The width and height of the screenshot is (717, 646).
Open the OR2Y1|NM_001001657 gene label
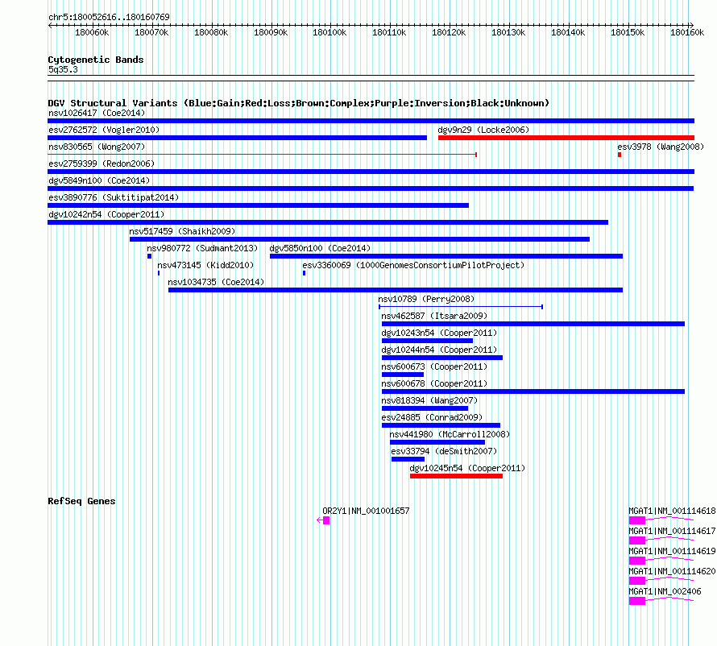coord(366,511)
